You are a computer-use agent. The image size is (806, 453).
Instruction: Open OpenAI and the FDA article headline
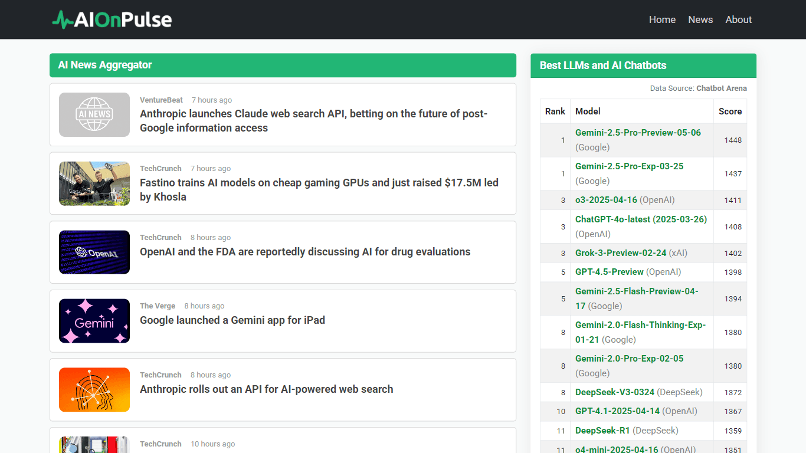pos(305,252)
